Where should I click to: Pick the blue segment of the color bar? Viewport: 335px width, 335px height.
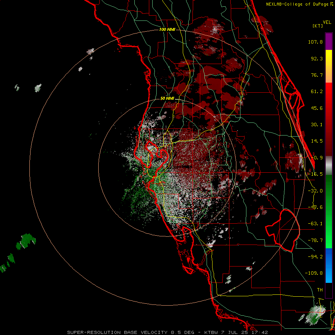click(x=329, y=265)
